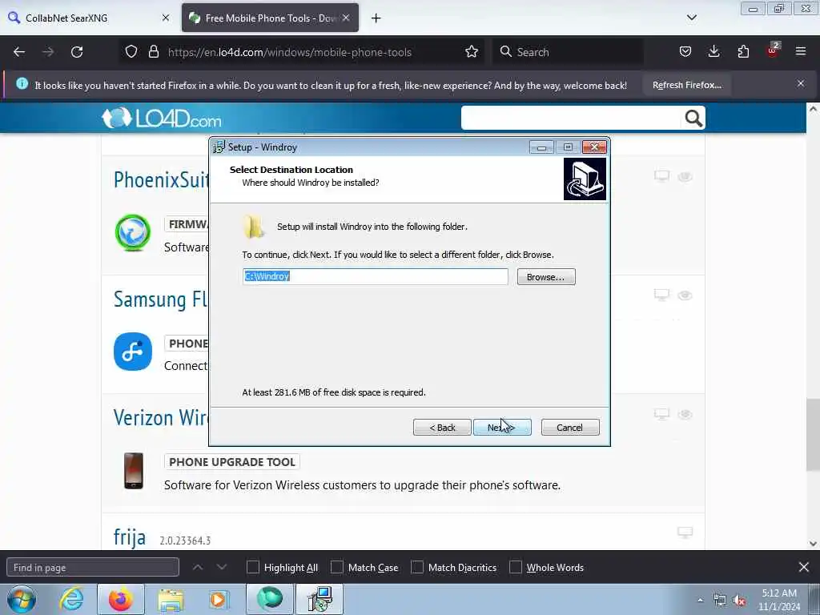Show hidden system tray icons

[700, 600]
